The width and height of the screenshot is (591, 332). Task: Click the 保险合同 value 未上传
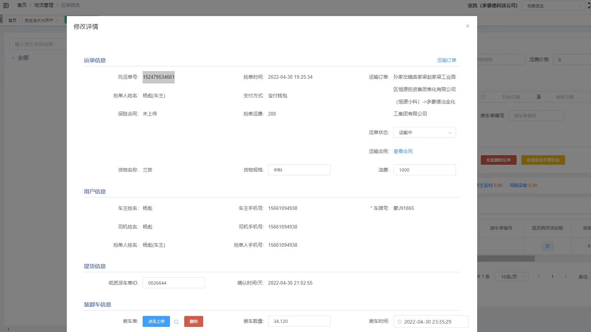(x=150, y=114)
